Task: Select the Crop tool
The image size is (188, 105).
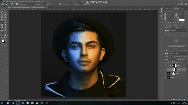Action: tap(2, 15)
